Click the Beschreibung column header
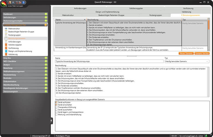Image resolution: width=213 pixels, height=137 pixels. click(x=134, y=20)
